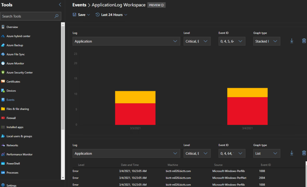Open Graph type dropdown showing List
Viewport: 307px width, 187px height.
pos(267,154)
